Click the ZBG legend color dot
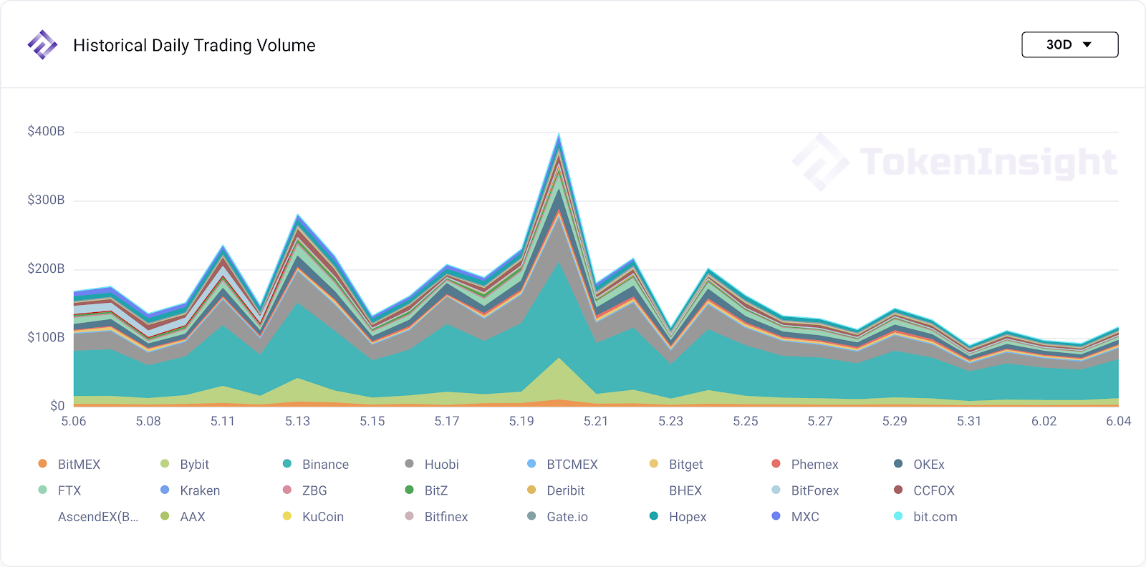This screenshot has width=1146, height=567. (x=287, y=490)
